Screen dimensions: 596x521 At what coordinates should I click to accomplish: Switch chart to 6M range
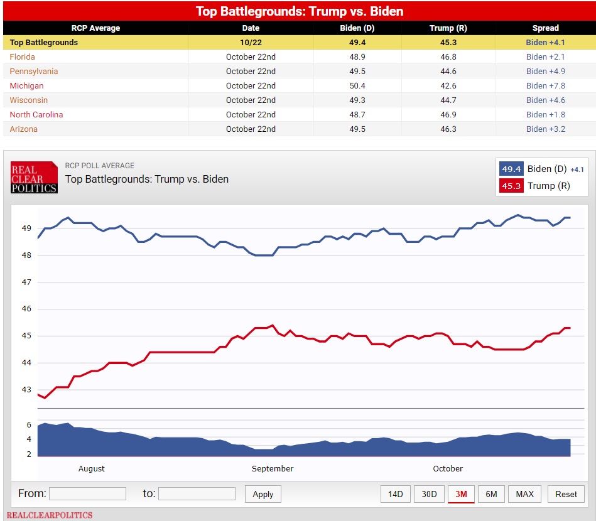coord(491,494)
